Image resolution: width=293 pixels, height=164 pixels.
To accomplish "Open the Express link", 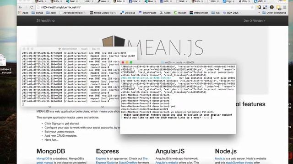I will 101,159.
